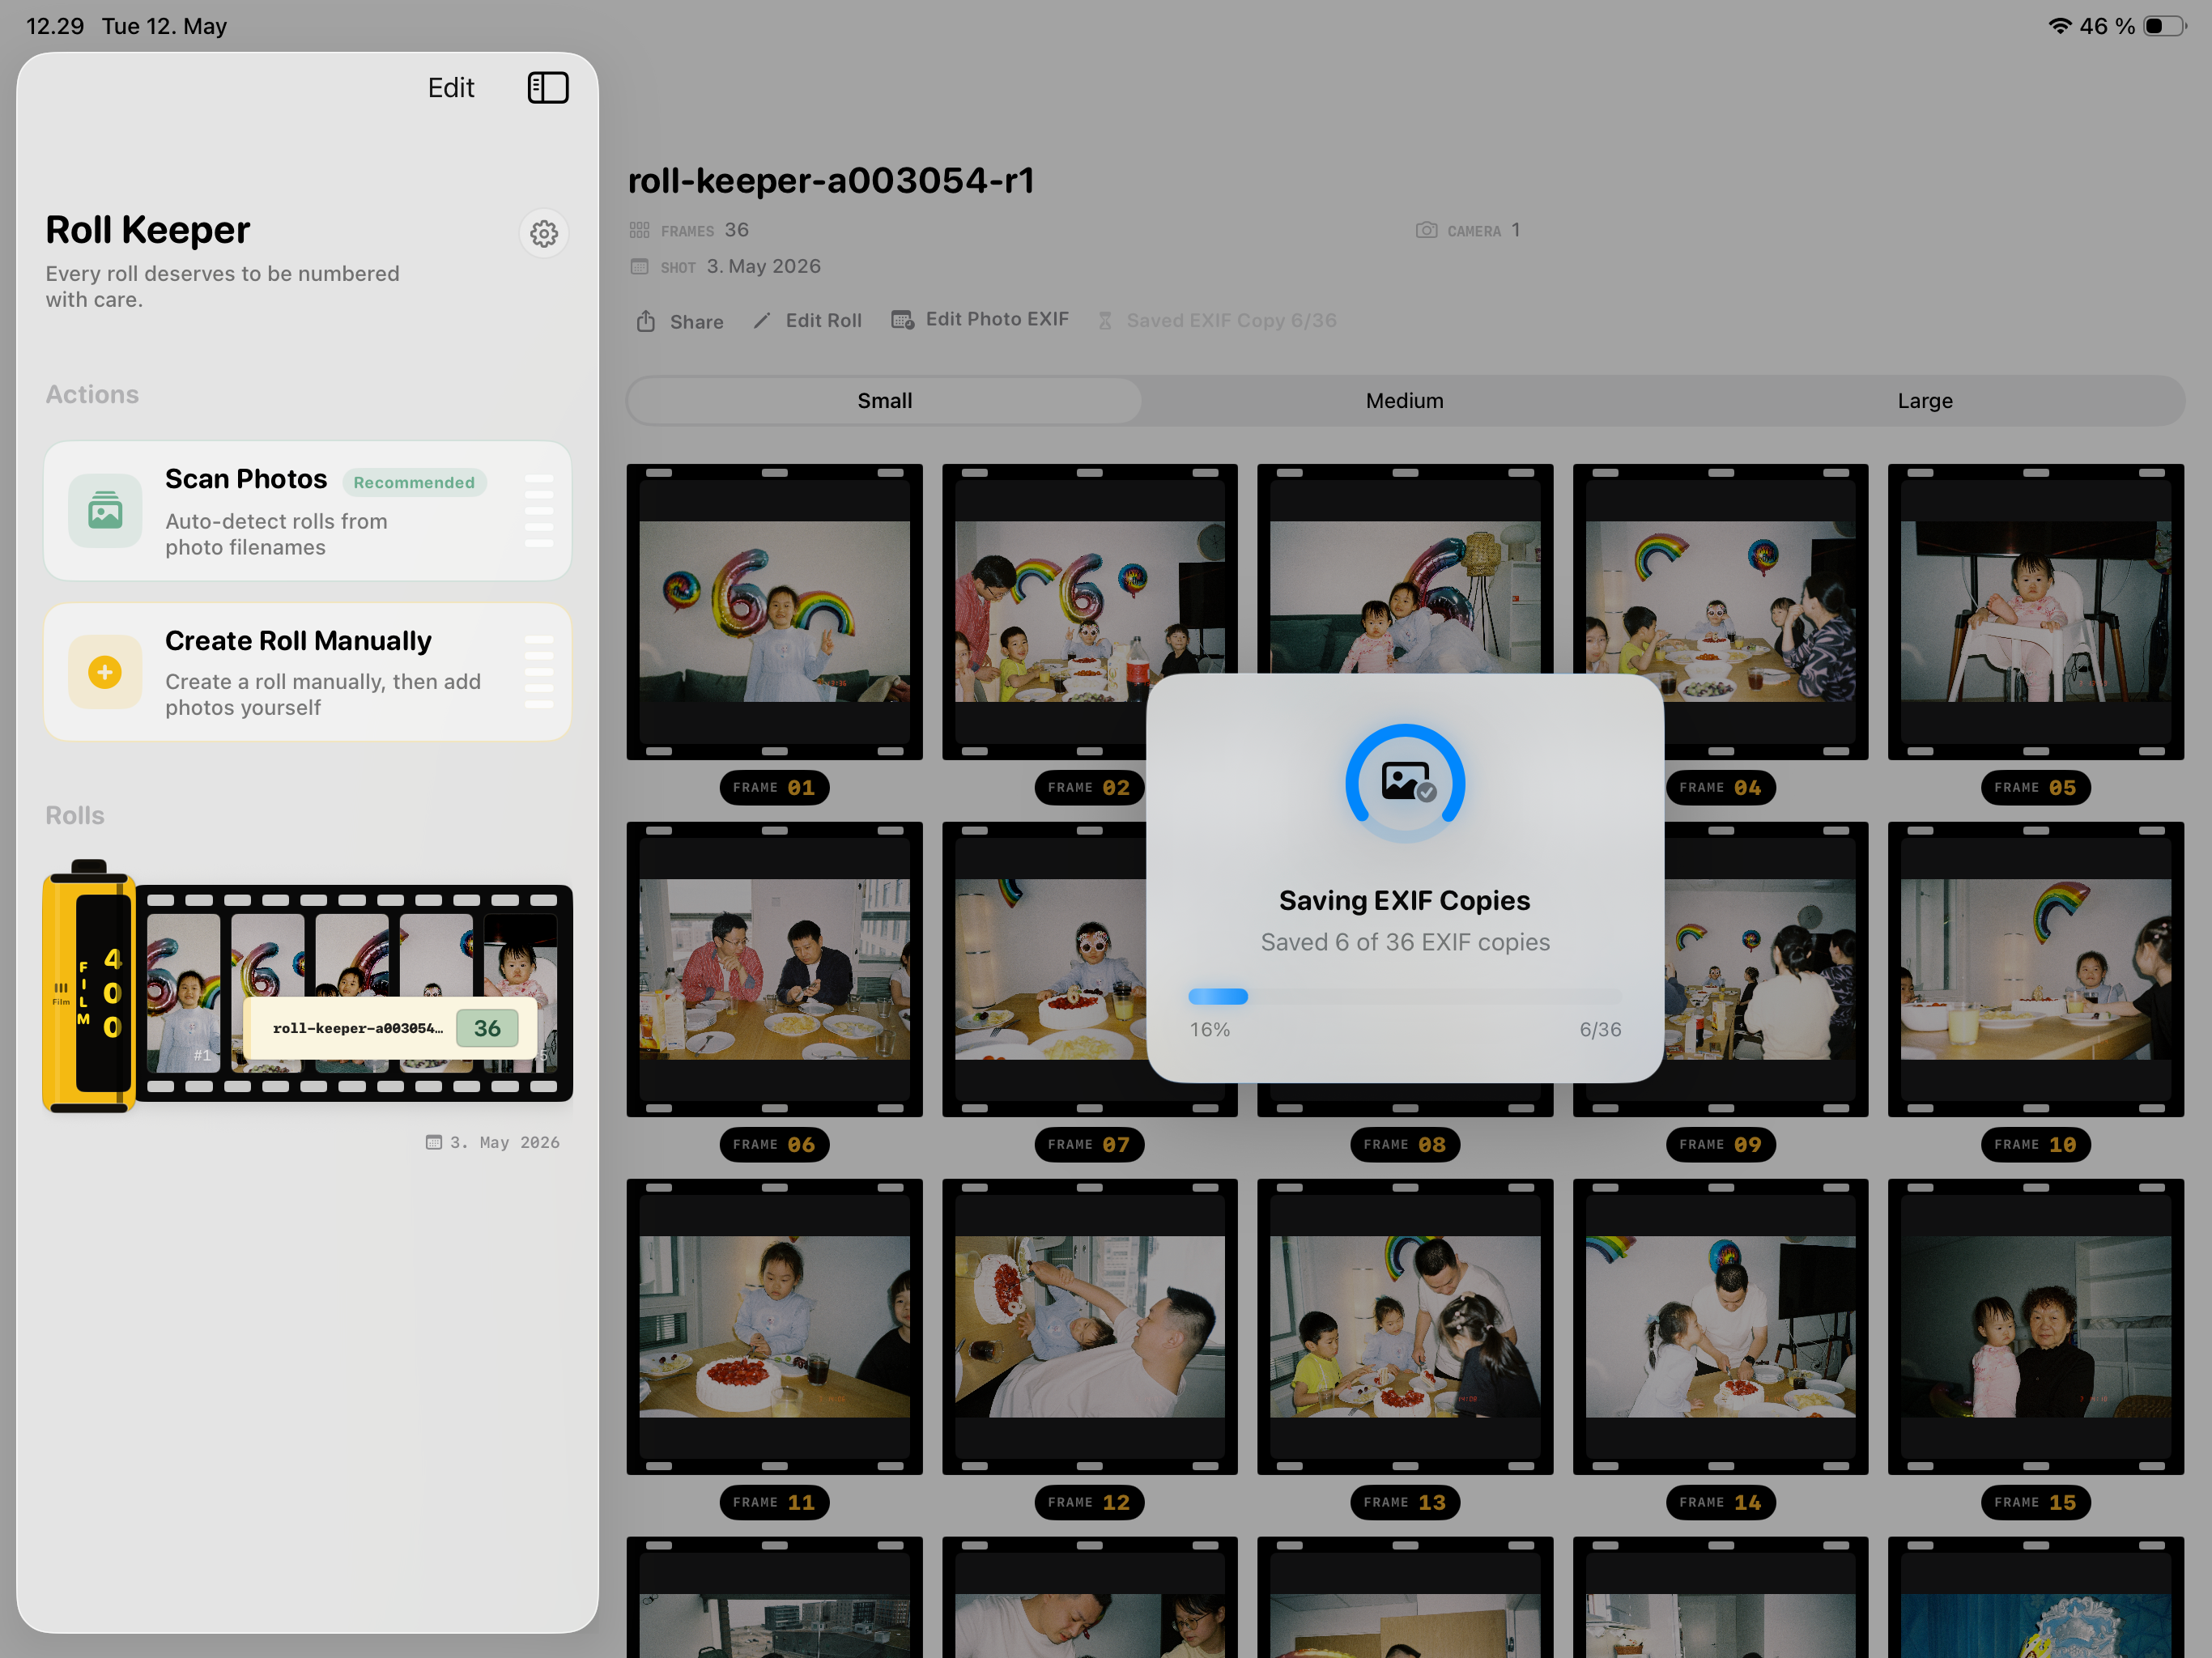Open Frame 05 photo

[x=2036, y=612]
